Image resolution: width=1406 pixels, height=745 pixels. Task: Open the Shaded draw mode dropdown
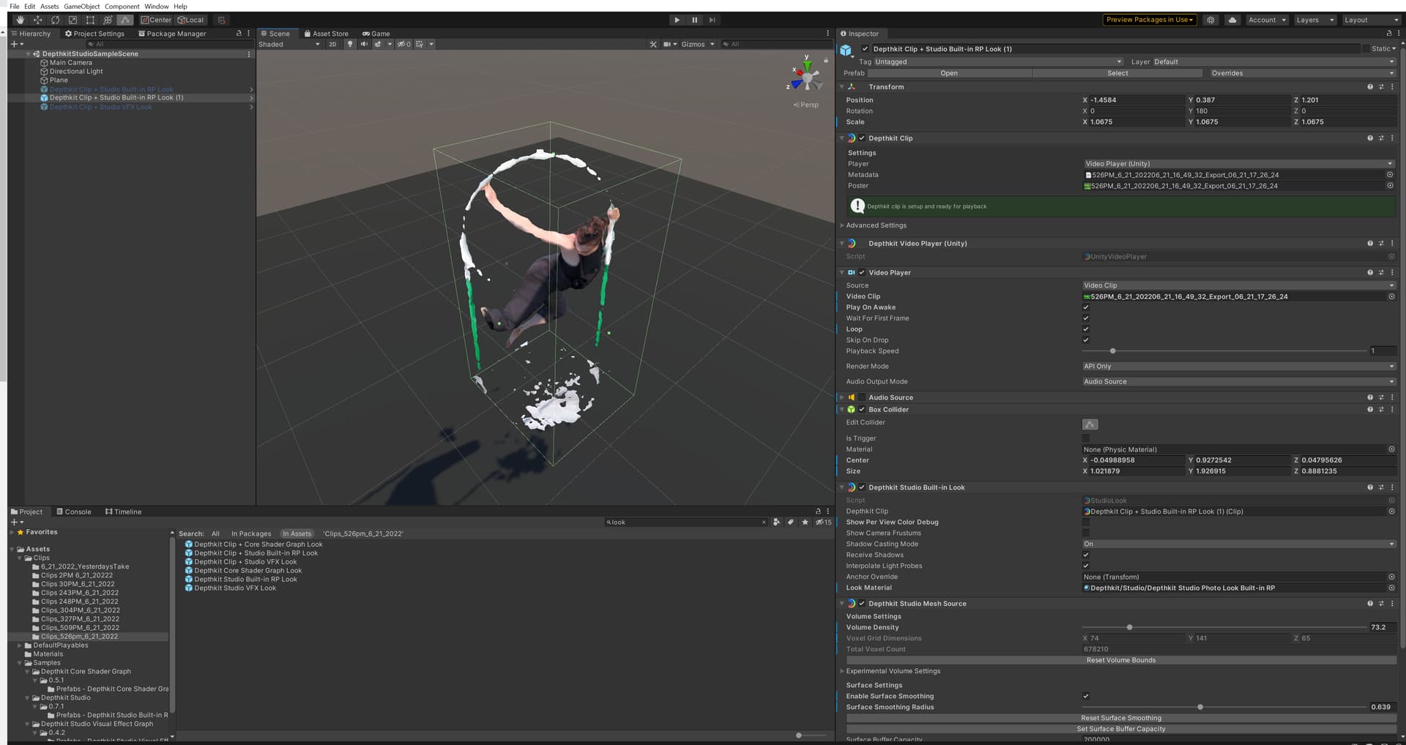[x=289, y=44]
